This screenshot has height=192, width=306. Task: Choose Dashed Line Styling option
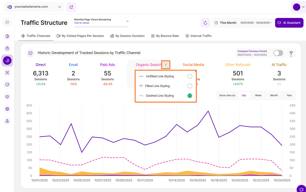click(189, 96)
